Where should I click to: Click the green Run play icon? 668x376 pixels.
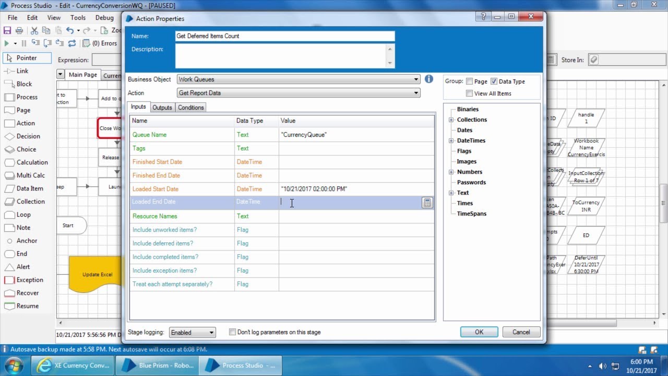[x=7, y=43]
